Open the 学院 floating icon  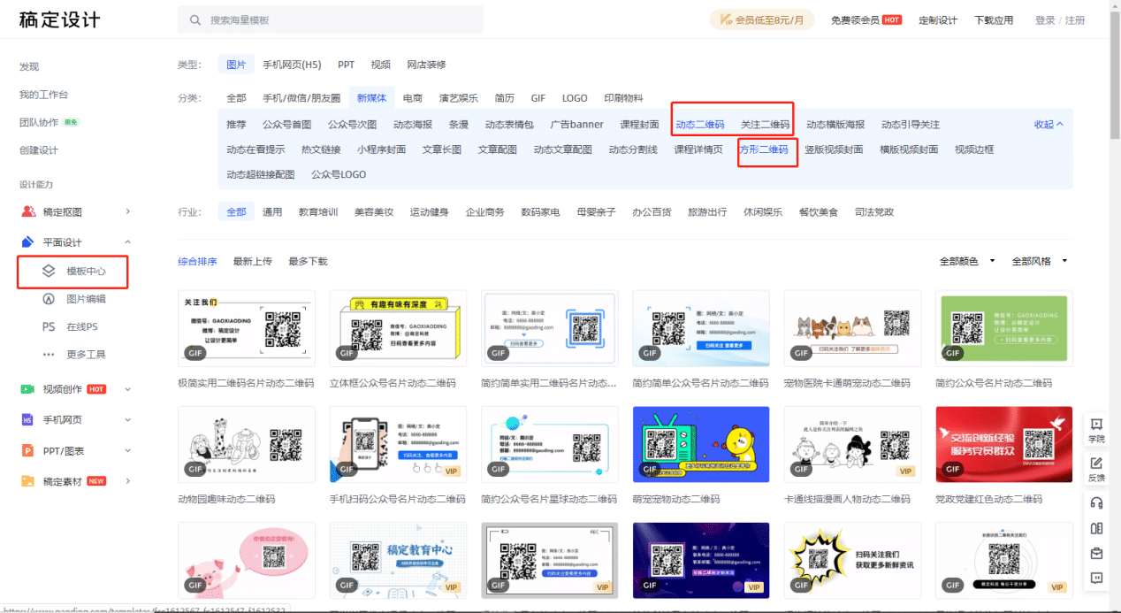[1096, 431]
